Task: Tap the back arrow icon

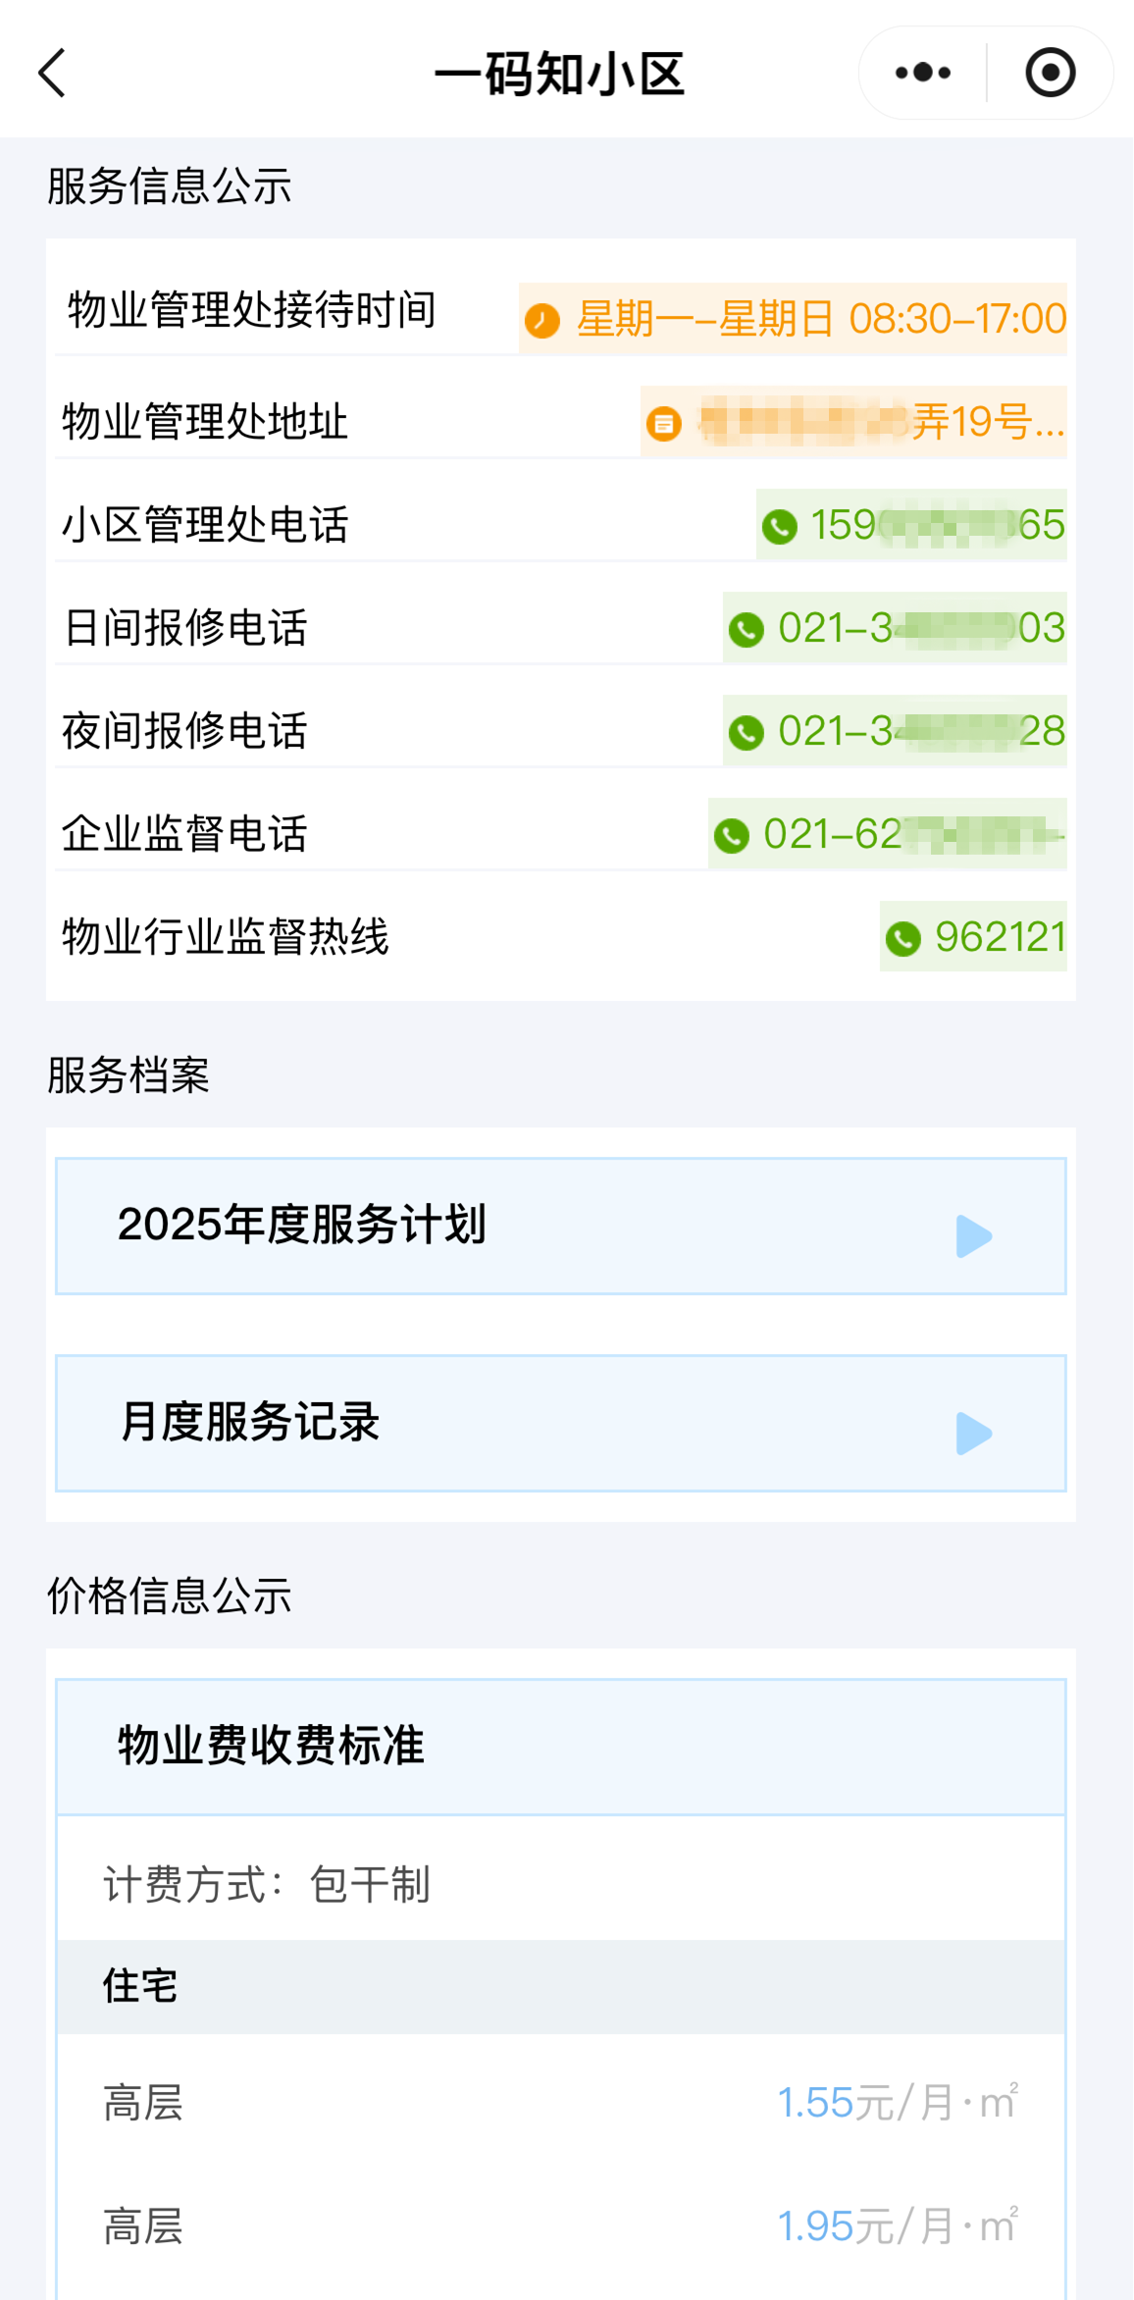Action: point(53,74)
